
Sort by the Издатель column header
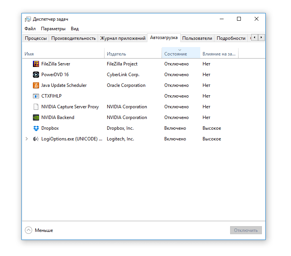pyautogui.click(x=133, y=53)
